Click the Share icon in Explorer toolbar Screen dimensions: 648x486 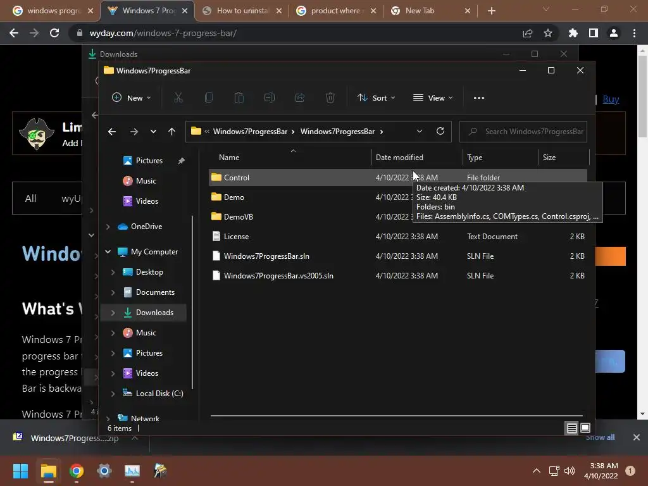coord(300,98)
